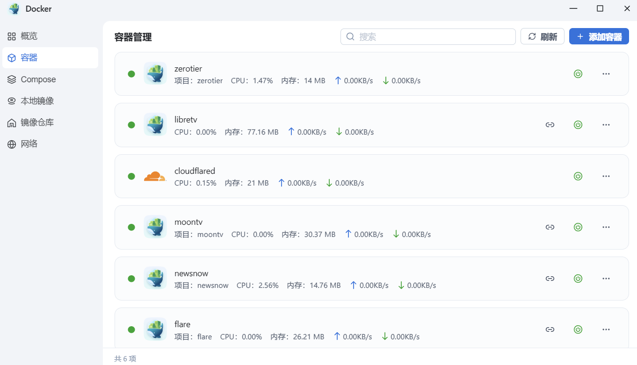
Task: Click the newsnow container whale icon
Action: [155, 278]
